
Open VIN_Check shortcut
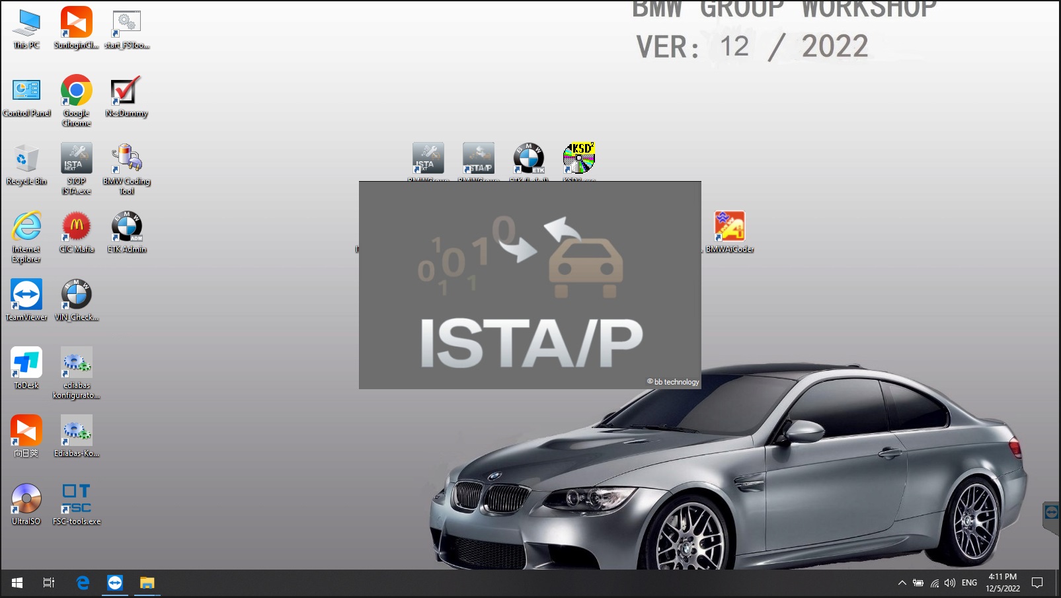[77, 301]
